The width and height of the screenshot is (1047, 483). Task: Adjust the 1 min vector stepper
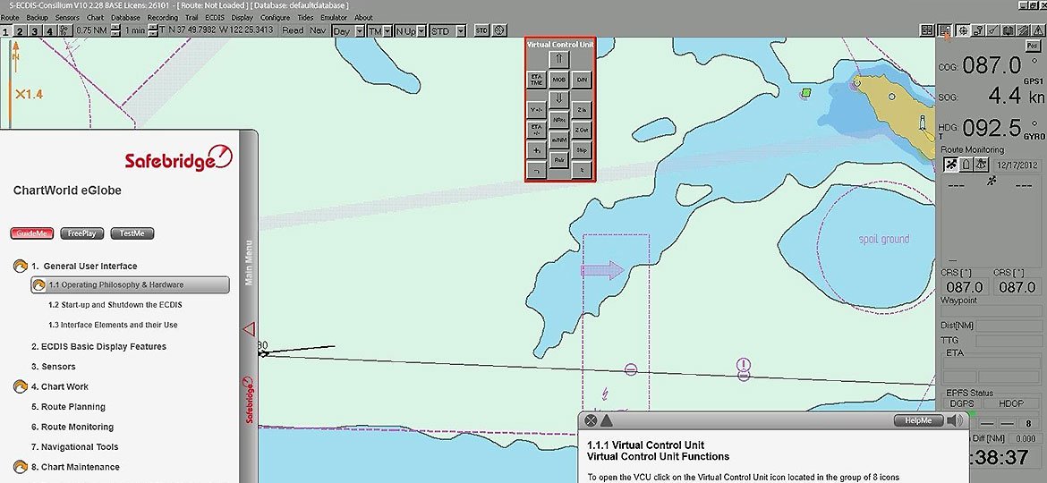(x=152, y=30)
